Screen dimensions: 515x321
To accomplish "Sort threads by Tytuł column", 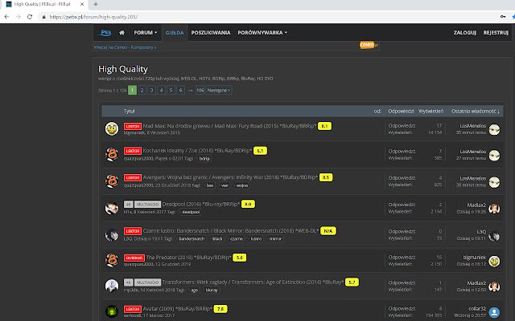I will coord(129,111).
